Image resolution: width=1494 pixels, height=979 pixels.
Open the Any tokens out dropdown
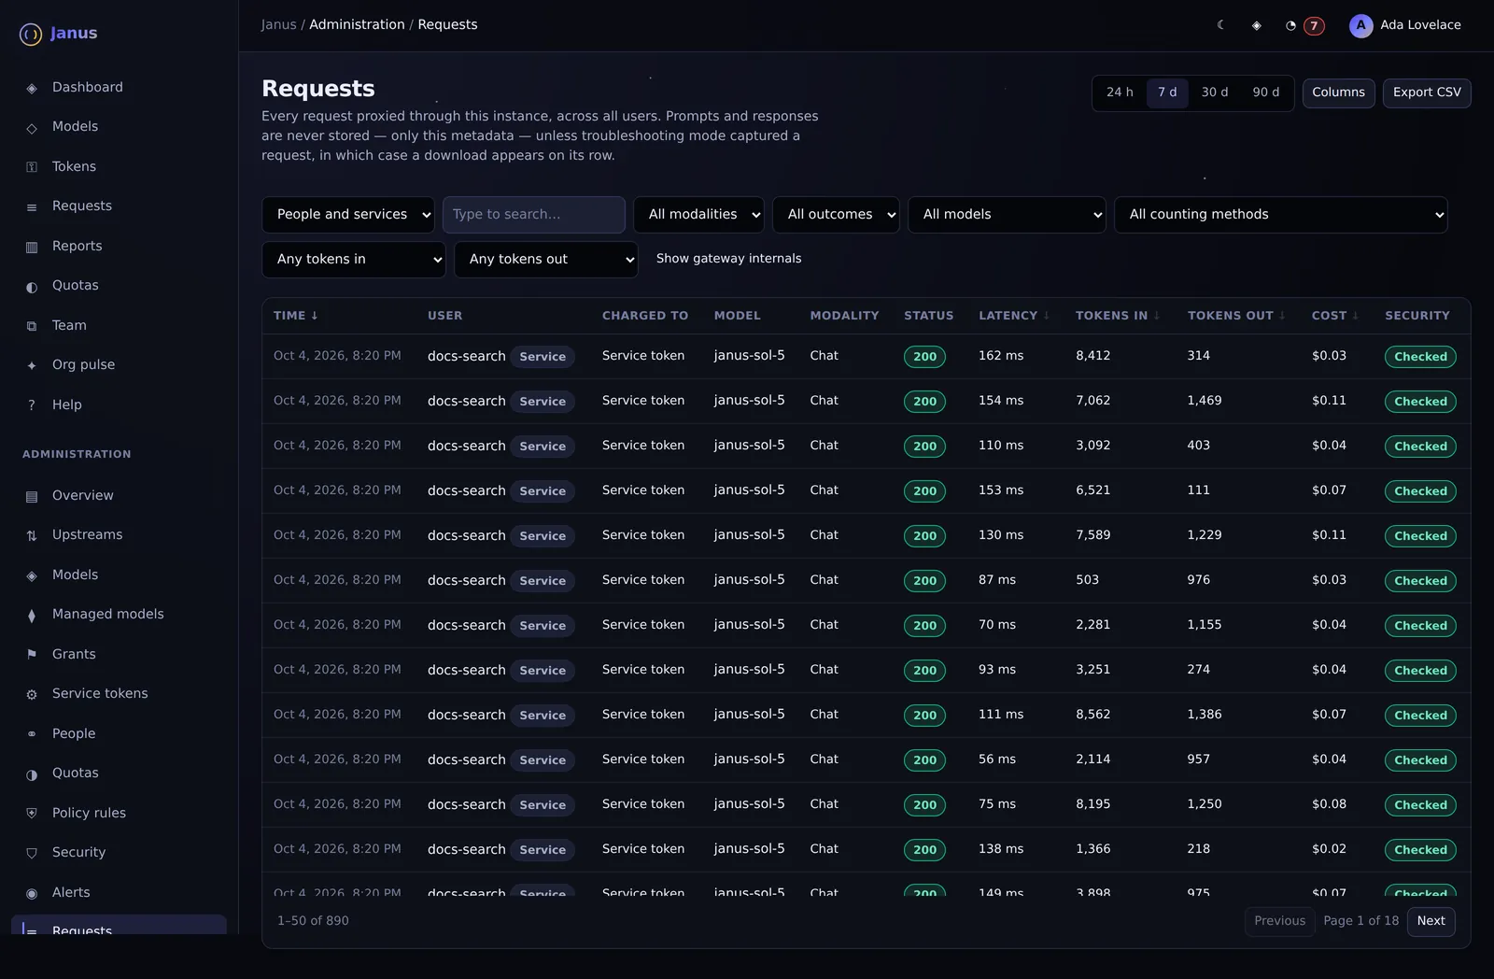tap(546, 260)
